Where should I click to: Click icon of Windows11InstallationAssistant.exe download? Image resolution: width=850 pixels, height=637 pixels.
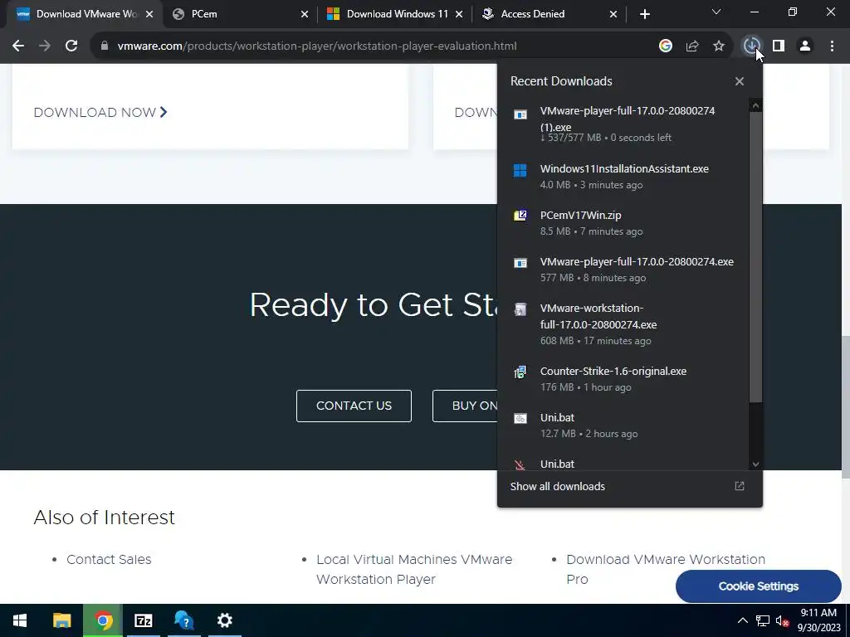tap(520, 170)
